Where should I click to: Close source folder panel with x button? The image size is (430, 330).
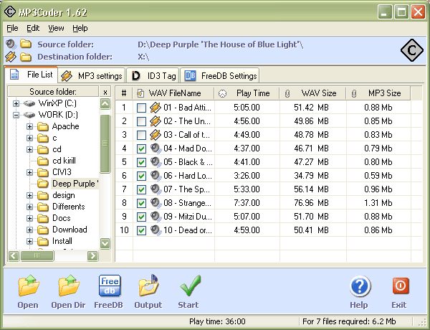105,92
